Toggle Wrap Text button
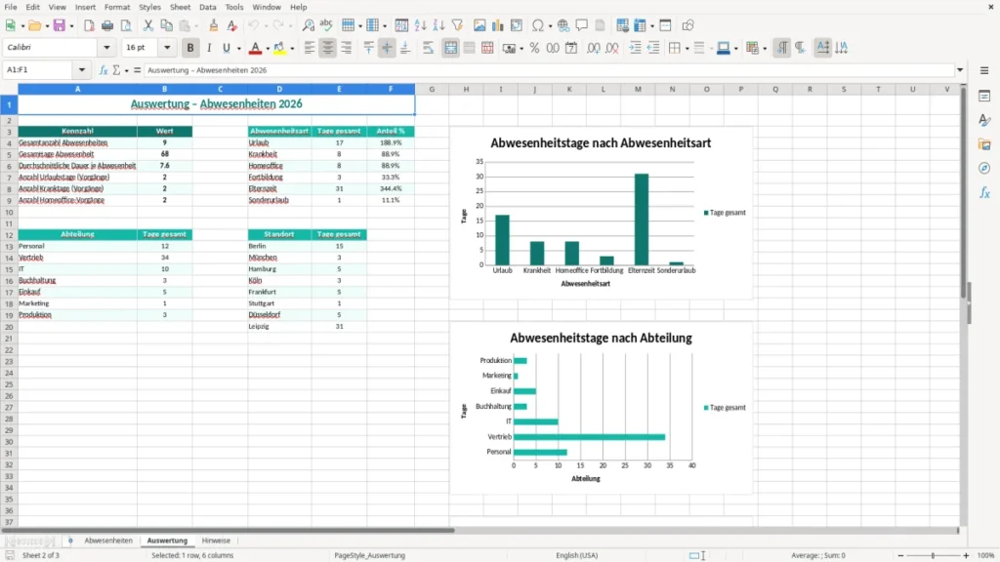 428,48
